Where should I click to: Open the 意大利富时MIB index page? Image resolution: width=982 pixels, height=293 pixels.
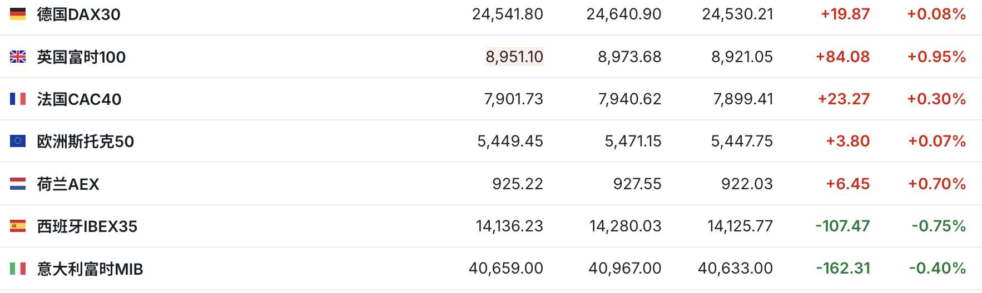click(90, 269)
